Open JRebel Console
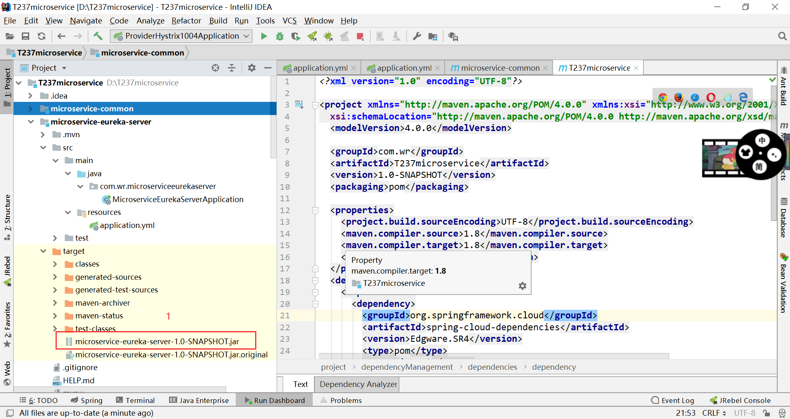Image resolution: width=790 pixels, height=419 pixels. click(x=740, y=400)
